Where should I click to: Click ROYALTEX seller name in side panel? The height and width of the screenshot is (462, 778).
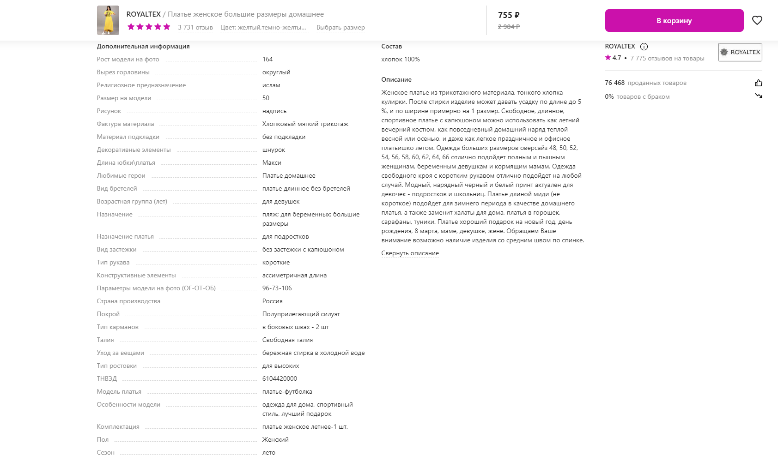620,46
